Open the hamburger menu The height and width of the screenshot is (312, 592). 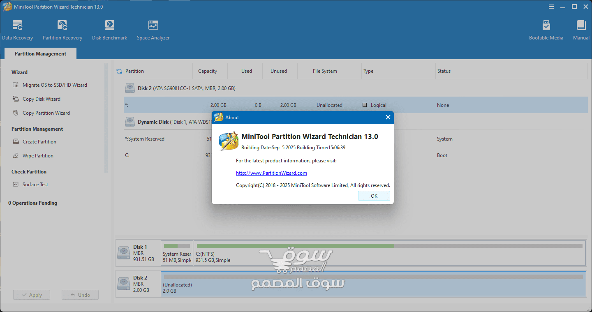point(551,6)
